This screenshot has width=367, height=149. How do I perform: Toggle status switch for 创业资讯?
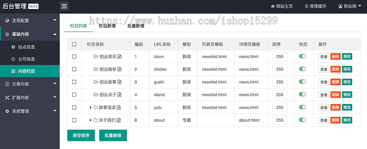[x=303, y=56]
